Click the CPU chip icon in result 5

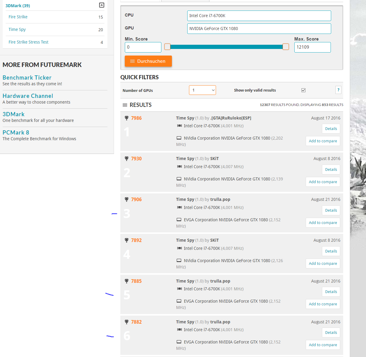point(179,289)
